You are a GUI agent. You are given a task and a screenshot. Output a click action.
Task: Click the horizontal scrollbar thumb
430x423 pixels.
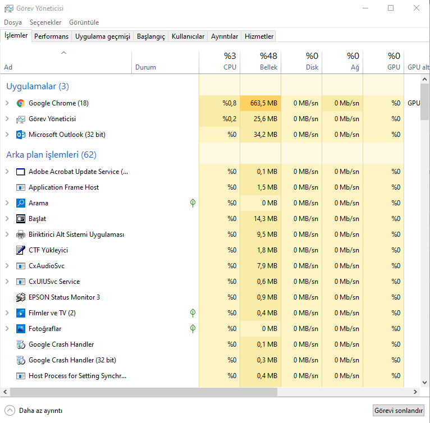[144, 392]
